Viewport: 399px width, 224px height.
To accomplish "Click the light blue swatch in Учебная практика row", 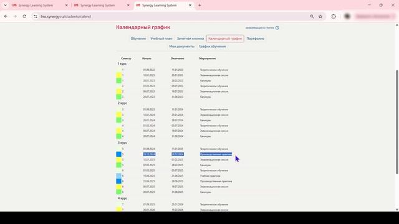I will [x=119, y=175].
